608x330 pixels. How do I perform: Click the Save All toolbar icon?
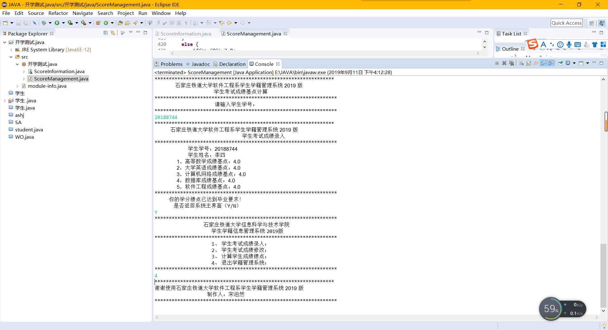click(26, 23)
